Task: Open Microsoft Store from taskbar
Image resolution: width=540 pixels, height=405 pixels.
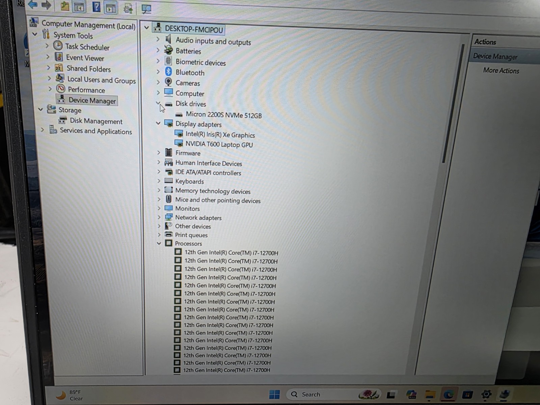Action: (467, 394)
